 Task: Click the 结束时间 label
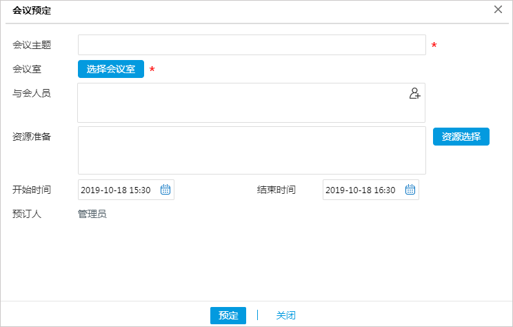[x=276, y=190]
